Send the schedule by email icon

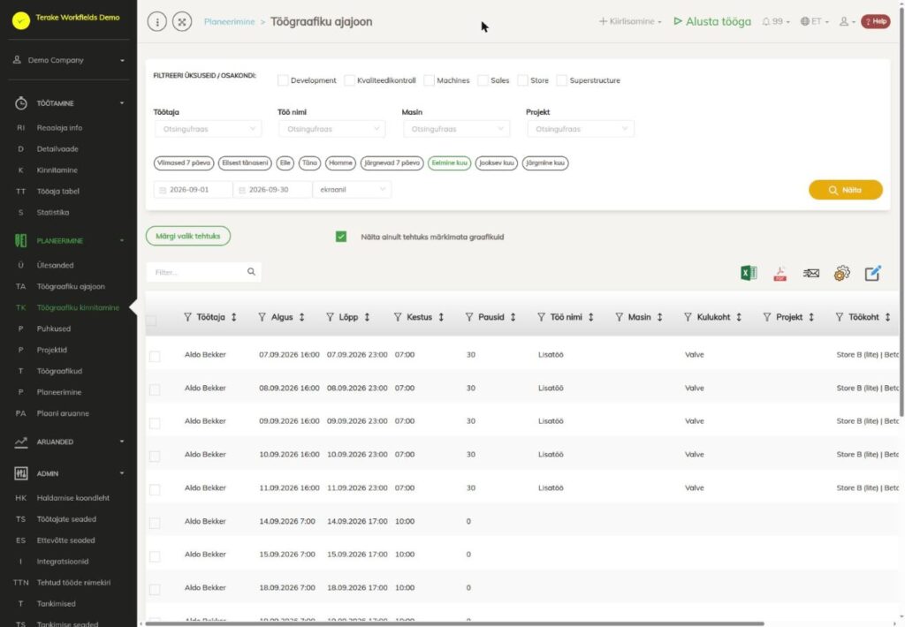811,273
